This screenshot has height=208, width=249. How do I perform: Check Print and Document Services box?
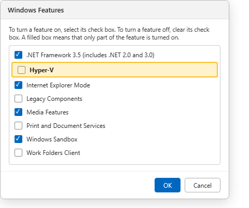(x=18, y=126)
